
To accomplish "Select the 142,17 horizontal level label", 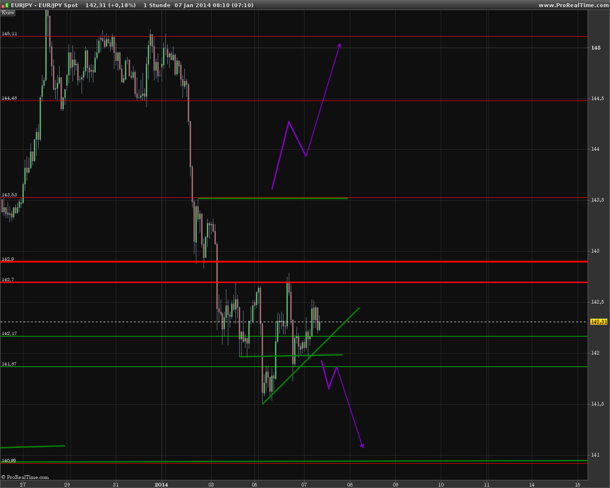I will (x=9, y=334).
